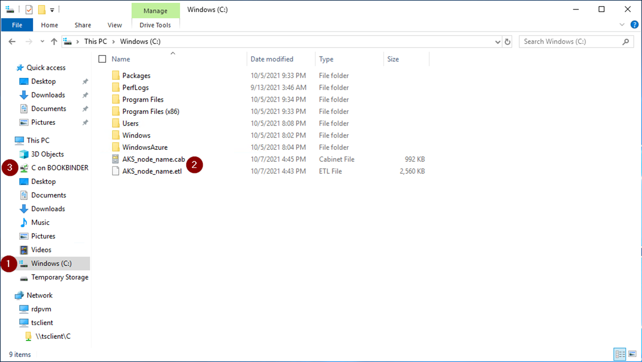Switch to the Share ribbon tab
Image resolution: width=642 pixels, height=362 pixels.
(83, 25)
